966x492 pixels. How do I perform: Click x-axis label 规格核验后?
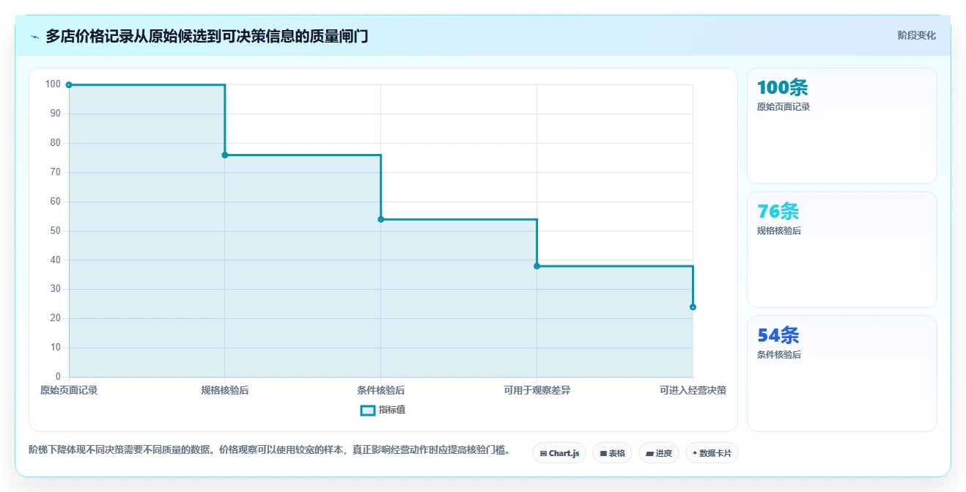[x=225, y=390]
